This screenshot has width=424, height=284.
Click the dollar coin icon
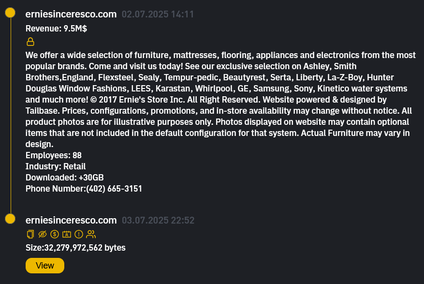(x=55, y=234)
